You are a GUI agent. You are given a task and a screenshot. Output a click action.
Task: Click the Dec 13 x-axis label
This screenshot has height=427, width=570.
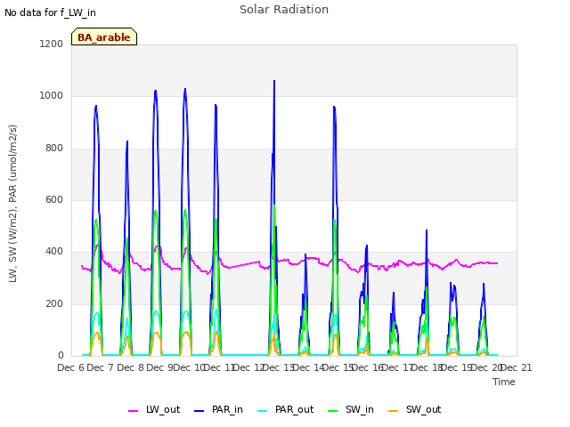click(x=278, y=367)
